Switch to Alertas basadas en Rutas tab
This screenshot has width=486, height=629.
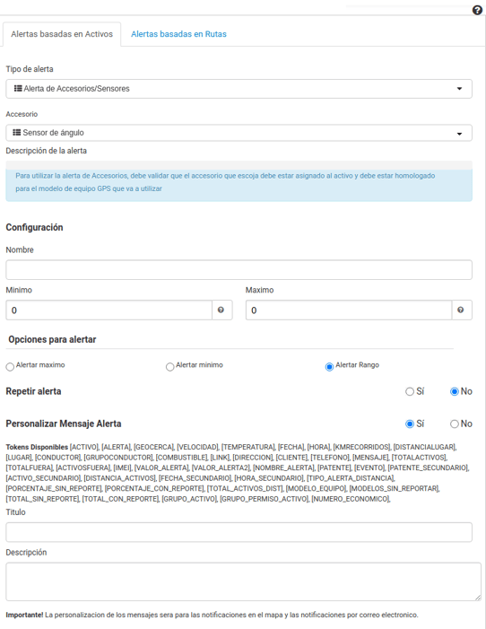tap(178, 34)
